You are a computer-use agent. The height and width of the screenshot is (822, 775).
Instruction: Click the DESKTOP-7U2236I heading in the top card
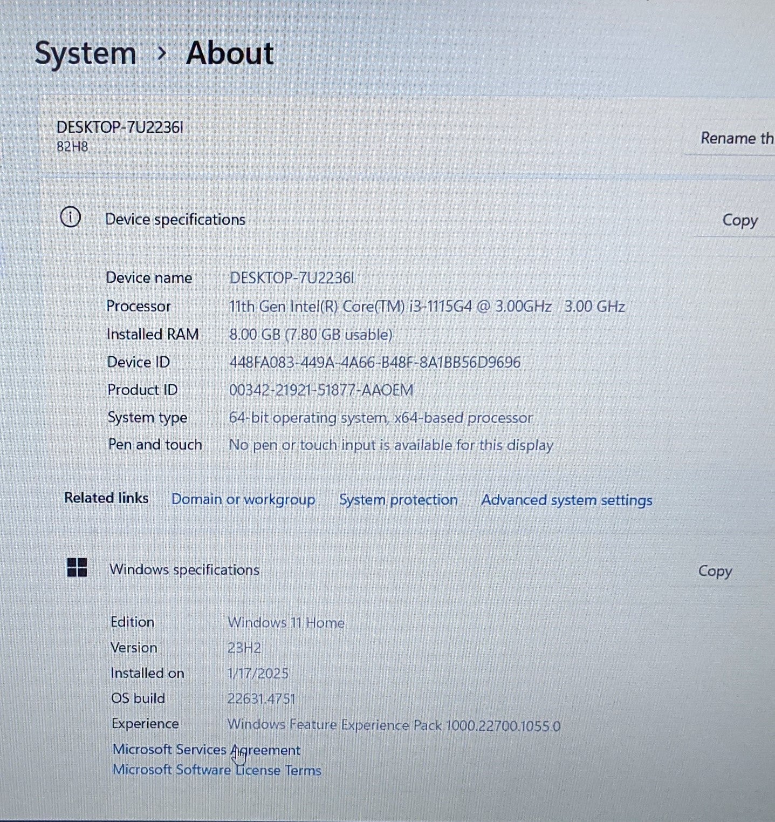coord(120,127)
